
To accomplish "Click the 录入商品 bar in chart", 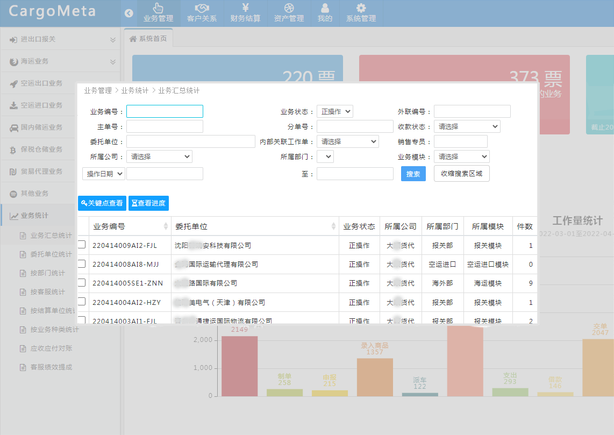I will pyautogui.click(x=375, y=376).
